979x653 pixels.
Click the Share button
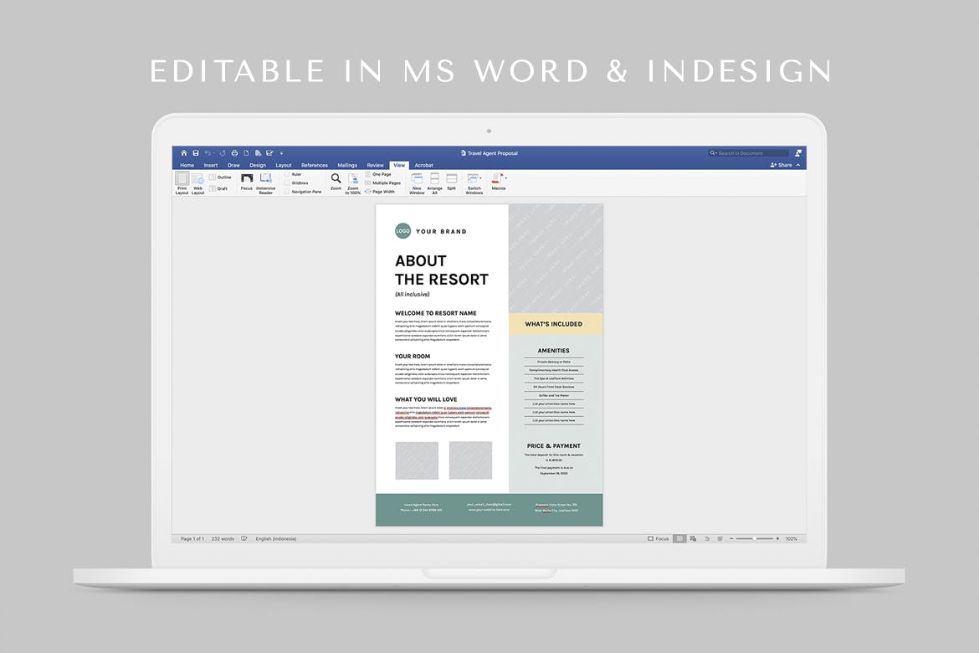coord(781,165)
